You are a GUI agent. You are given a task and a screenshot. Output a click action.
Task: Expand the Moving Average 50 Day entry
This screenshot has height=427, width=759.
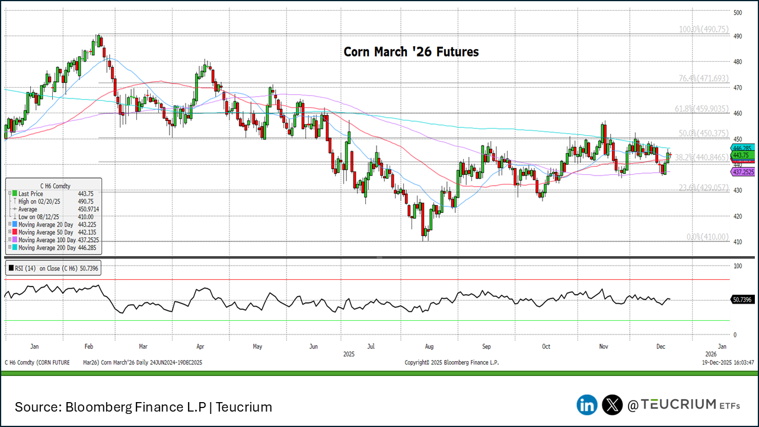click(8, 232)
